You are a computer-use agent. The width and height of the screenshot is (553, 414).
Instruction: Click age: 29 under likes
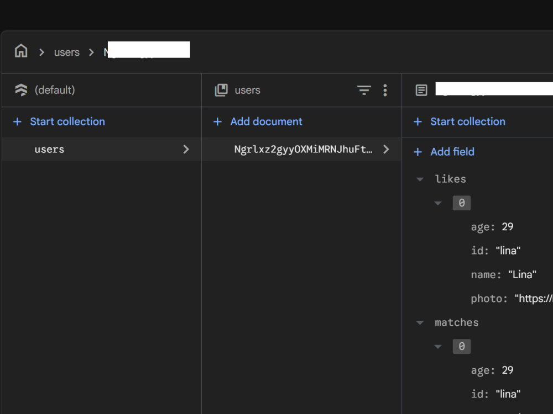[x=492, y=227]
